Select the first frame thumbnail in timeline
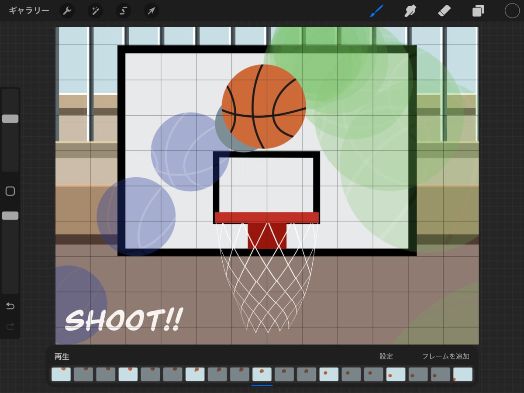This screenshot has height=393, width=524. click(x=61, y=374)
